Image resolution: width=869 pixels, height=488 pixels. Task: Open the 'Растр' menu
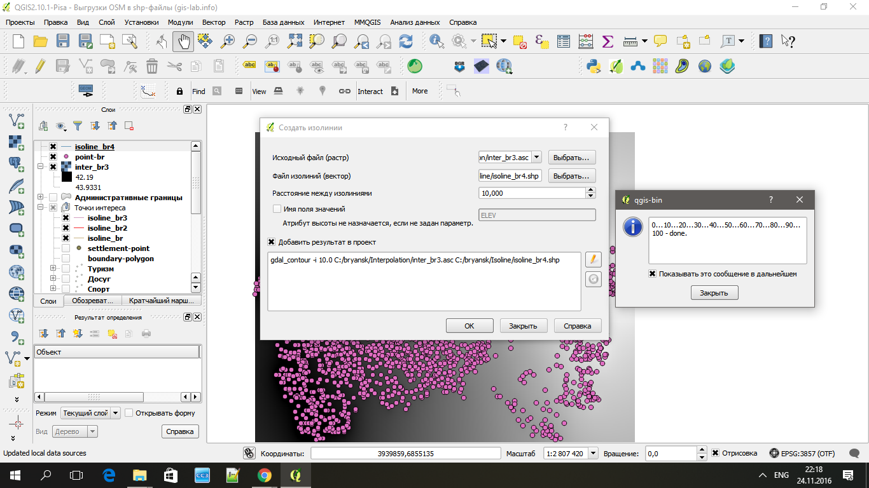point(244,22)
